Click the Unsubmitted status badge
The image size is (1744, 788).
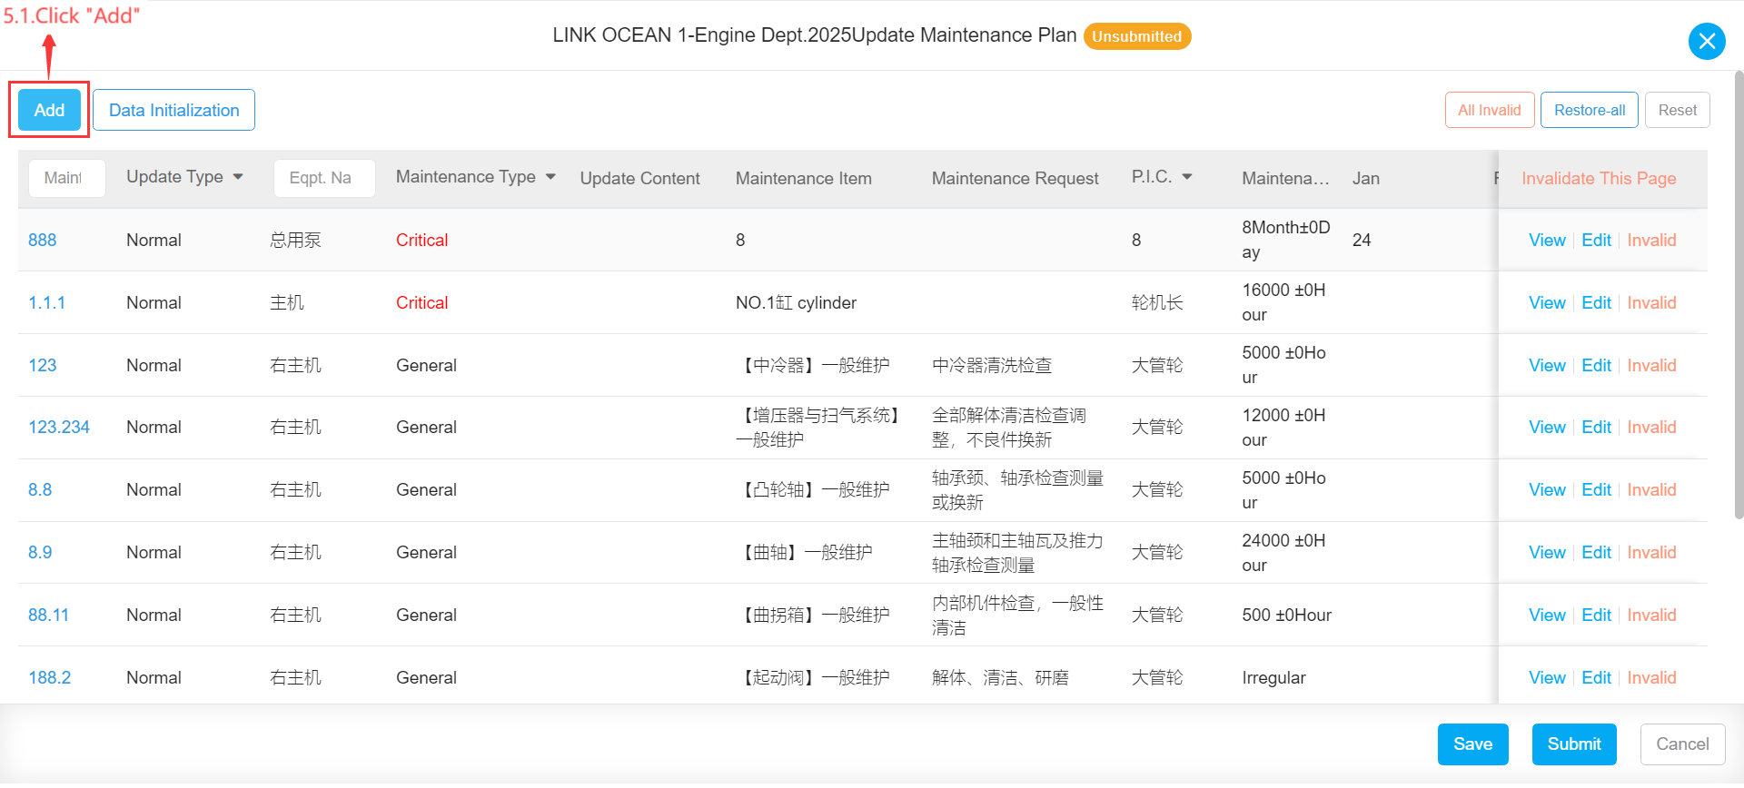tap(1136, 36)
